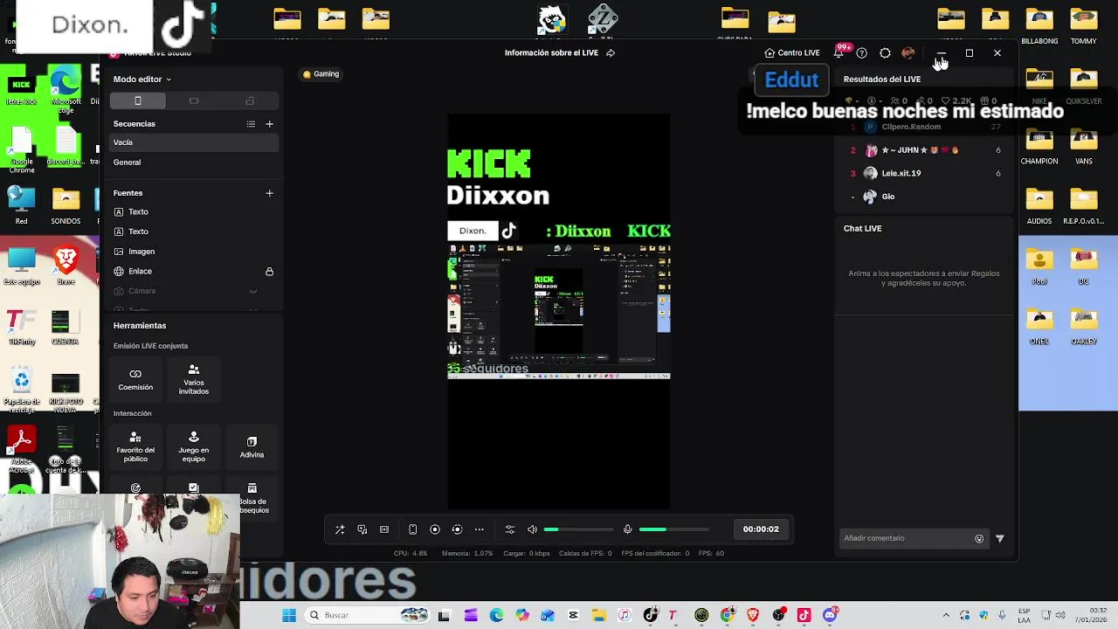Open the notifications bell with 99+ badge
The height and width of the screenshot is (629, 1118).
coord(839,52)
